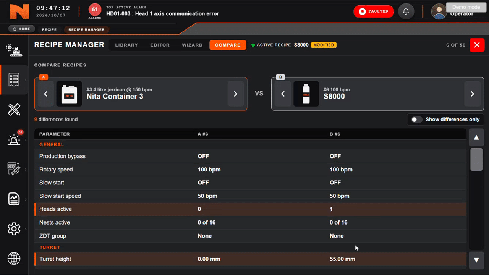Open the alarms beacon sidebar icon
This screenshot has width=489, height=275.
point(14,139)
